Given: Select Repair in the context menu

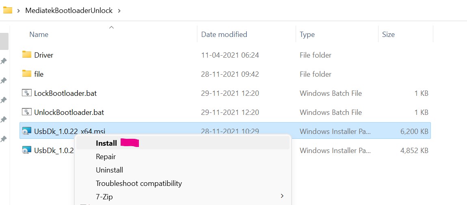Looking at the screenshot, I should tap(106, 156).
